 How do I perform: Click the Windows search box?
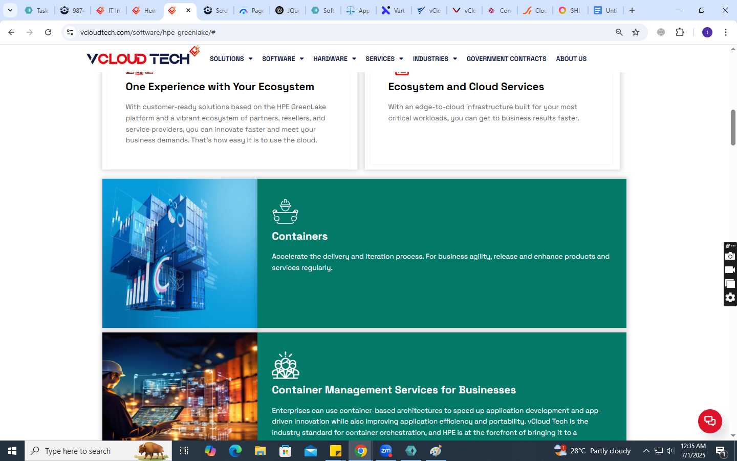[98, 451]
